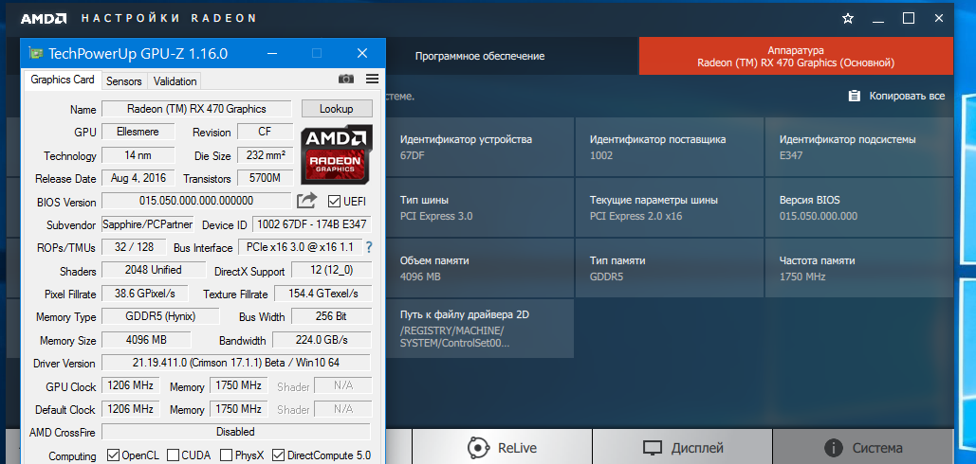Select the Graphics Card tab
This screenshot has height=464, width=976.
point(63,80)
